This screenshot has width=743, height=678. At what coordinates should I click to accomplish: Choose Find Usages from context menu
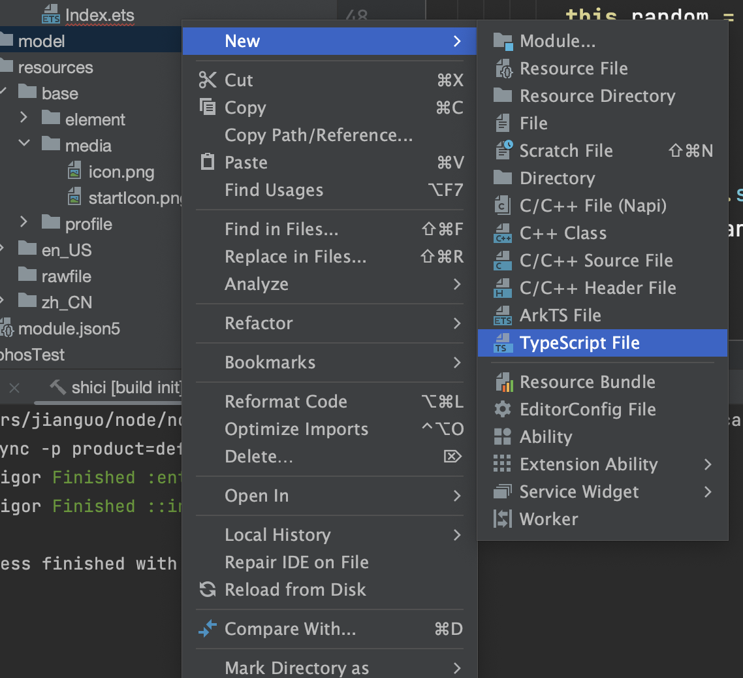329,190
